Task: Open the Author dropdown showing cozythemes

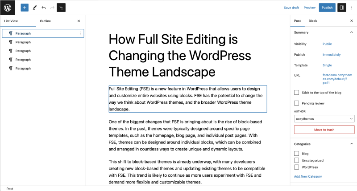Action: (324, 119)
